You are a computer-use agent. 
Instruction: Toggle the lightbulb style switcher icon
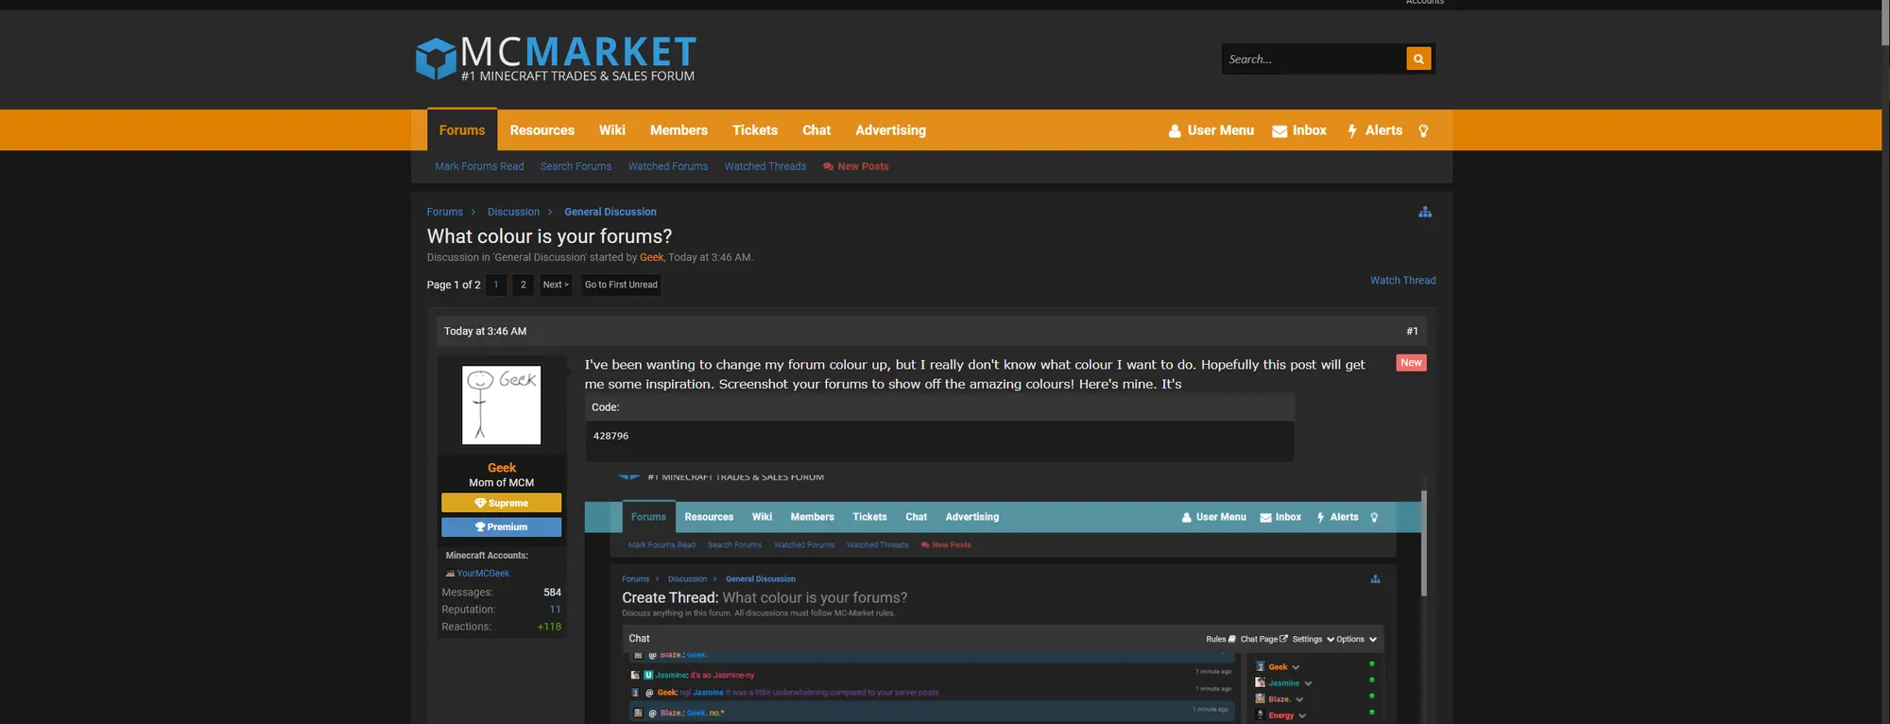click(x=1423, y=130)
